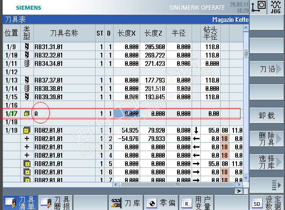Click the 钻头半径 column header
This screenshot has height=210, width=285.
(210, 33)
